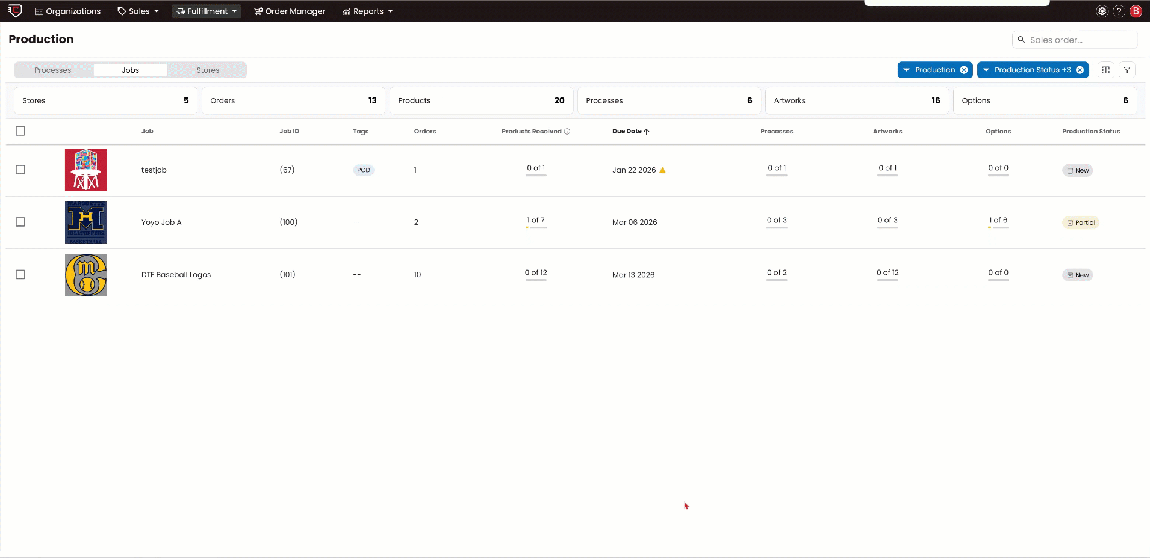Click the overdue warning icon on testjob
The height and width of the screenshot is (558, 1150).
click(x=662, y=170)
